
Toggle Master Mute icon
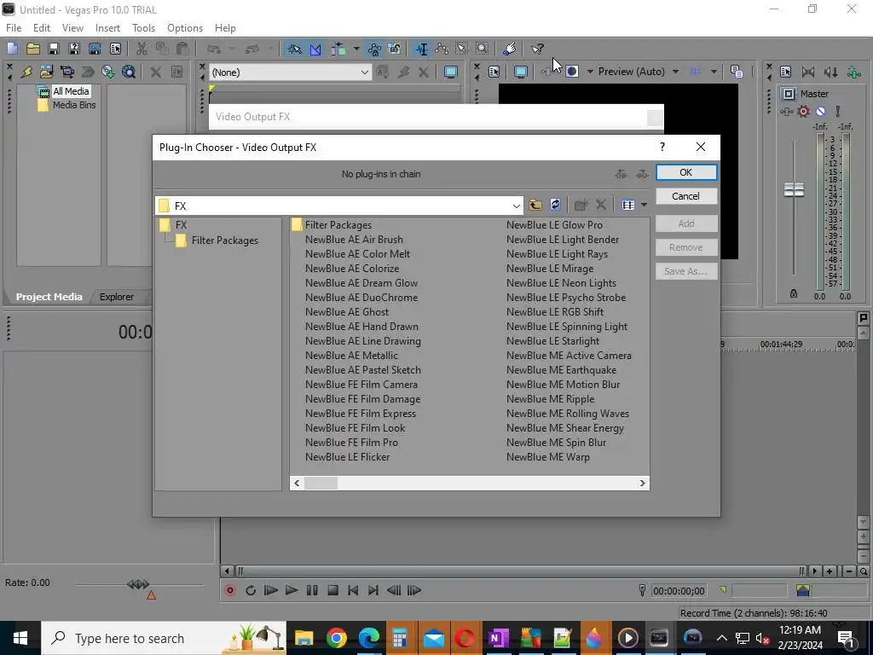(821, 112)
